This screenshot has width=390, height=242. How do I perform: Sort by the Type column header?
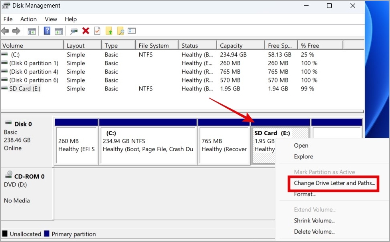point(119,45)
